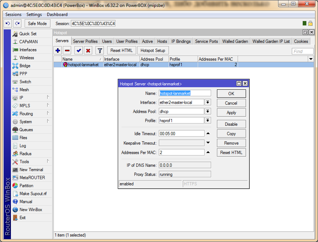Toggle the Safe Mode button
Viewport: 318px width, 242px height.
coord(37,23)
